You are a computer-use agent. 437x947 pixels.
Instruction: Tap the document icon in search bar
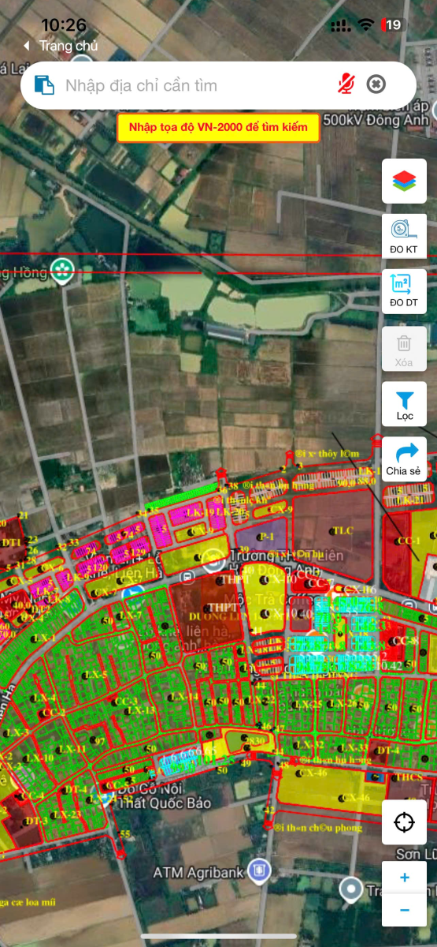[x=44, y=84]
